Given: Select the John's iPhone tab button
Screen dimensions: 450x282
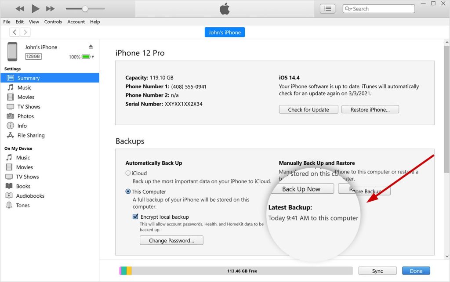Looking at the screenshot, I should 225,33.
